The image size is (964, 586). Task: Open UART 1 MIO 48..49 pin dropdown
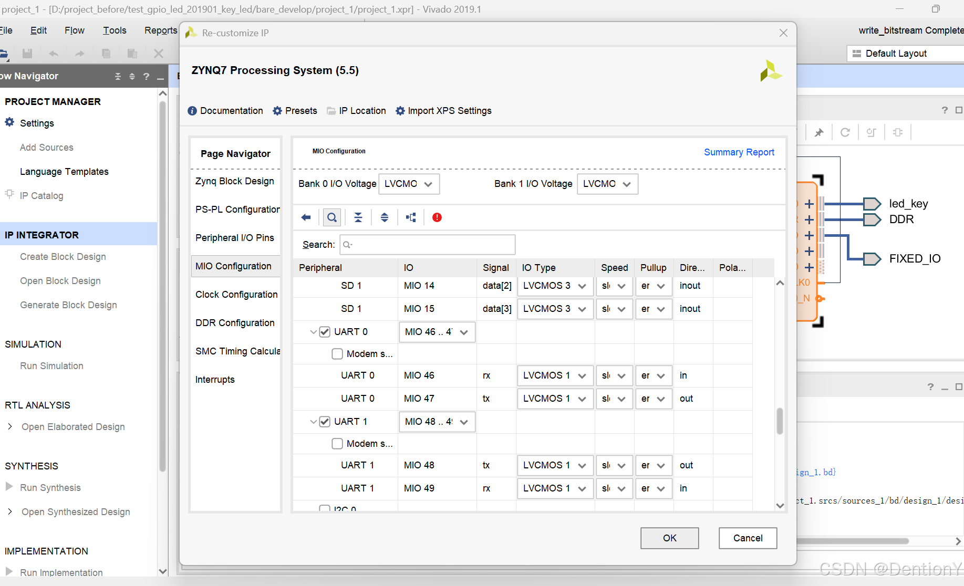click(x=437, y=422)
